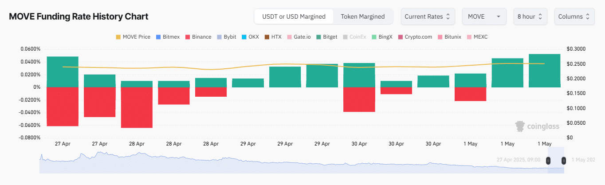Click the left handle of range slider
605x185 pixels.
point(548,161)
